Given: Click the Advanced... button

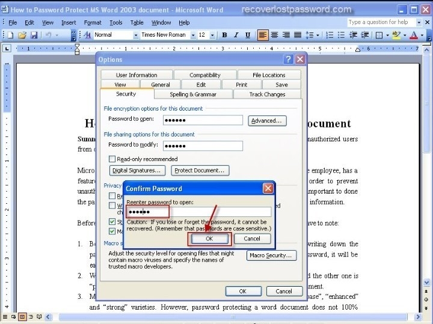Looking at the screenshot, I should pyautogui.click(x=267, y=121).
